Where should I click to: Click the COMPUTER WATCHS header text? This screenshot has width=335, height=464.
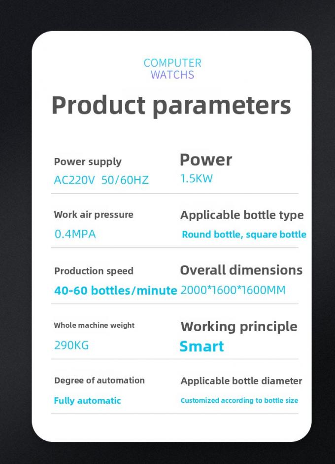172,69
